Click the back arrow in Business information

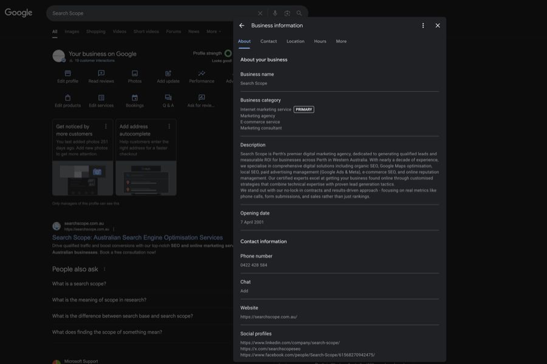[242, 26]
